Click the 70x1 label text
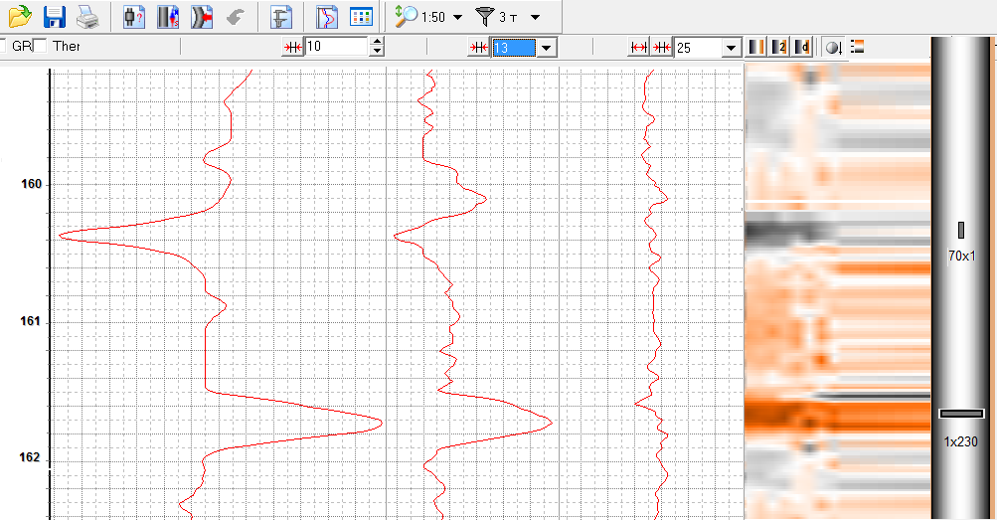The image size is (997, 520). (961, 256)
